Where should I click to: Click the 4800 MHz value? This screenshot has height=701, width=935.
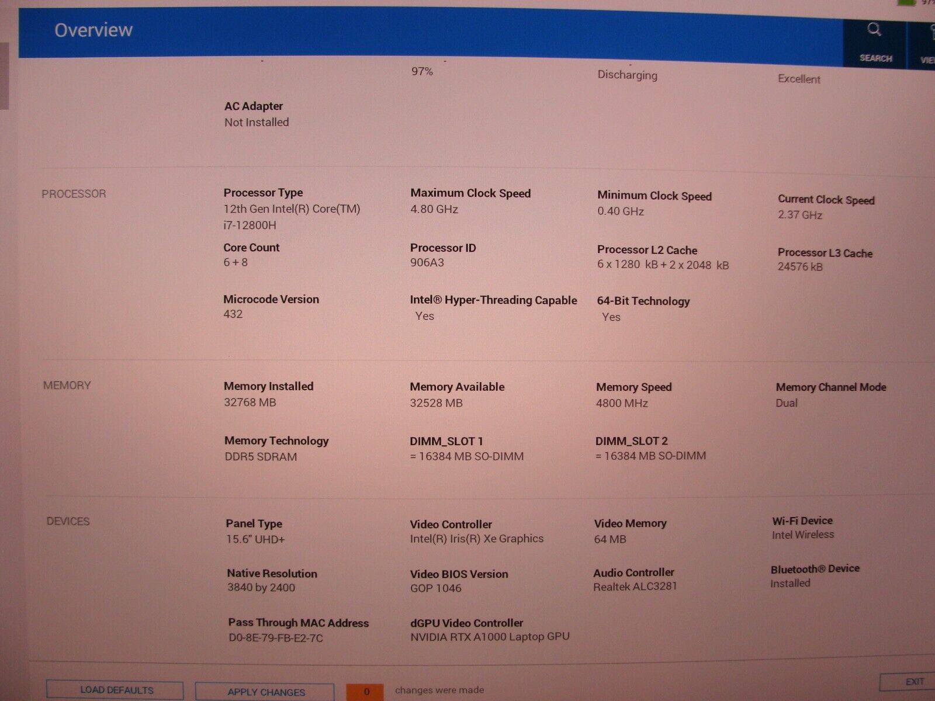point(622,403)
